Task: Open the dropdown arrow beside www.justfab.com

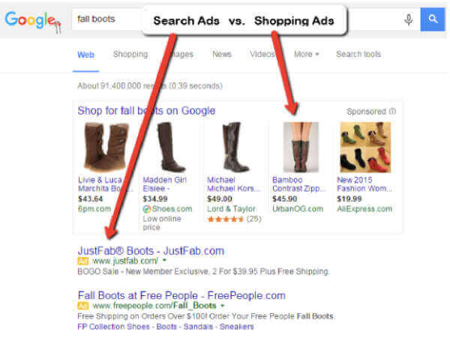Action: click(164, 260)
